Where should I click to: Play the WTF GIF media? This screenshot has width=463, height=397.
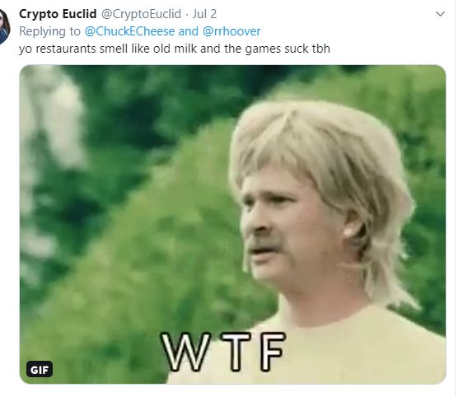232,224
